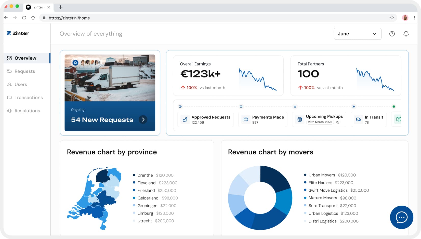Image resolution: width=421 pixels, height=239 pixels.
Task: Switch to the Overview menu entry
Action: [25, 58]
